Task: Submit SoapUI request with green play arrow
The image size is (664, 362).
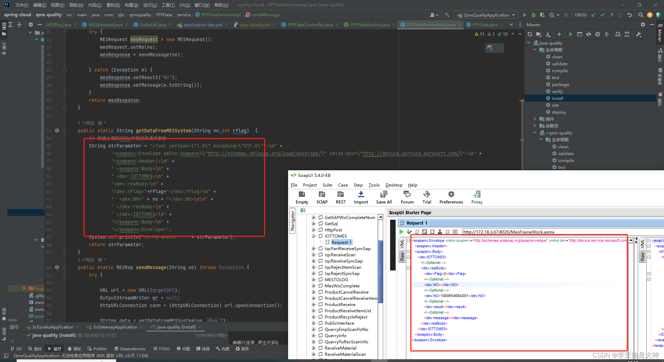Action: pos(402,232)
